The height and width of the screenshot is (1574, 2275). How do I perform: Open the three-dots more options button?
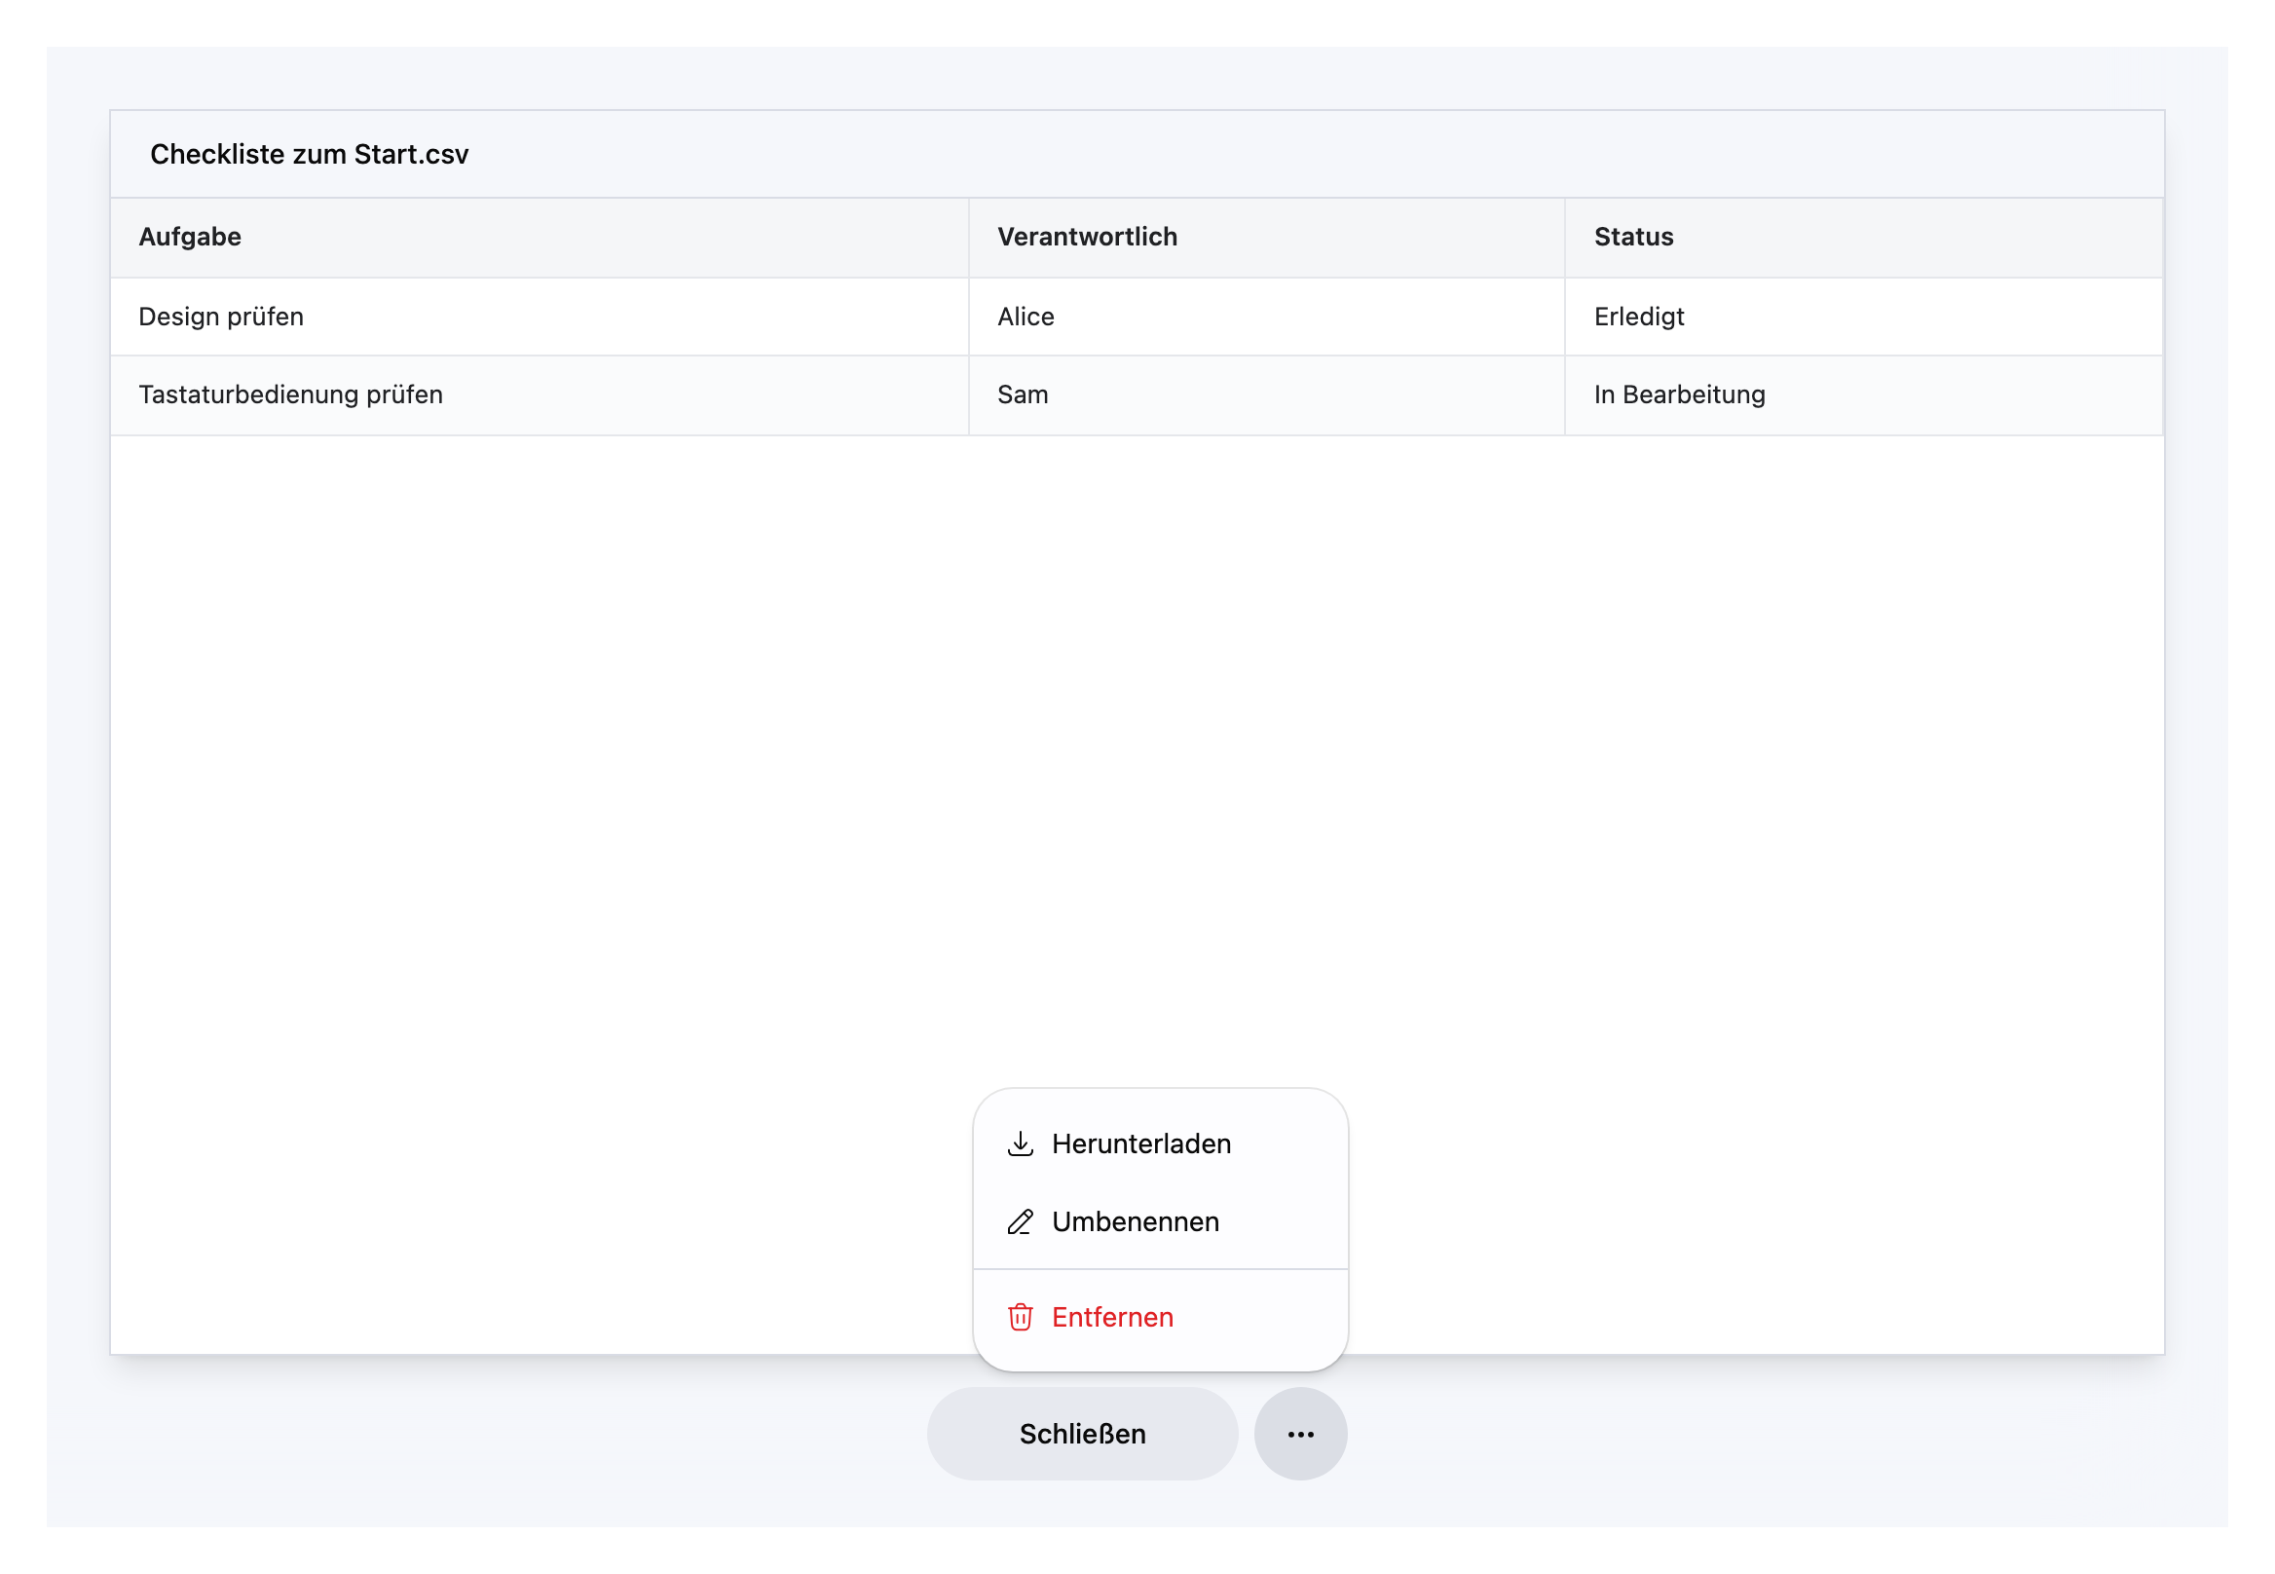(1301, 1434)
